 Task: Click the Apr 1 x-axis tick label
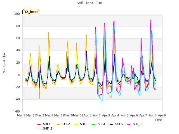[87, 115]
